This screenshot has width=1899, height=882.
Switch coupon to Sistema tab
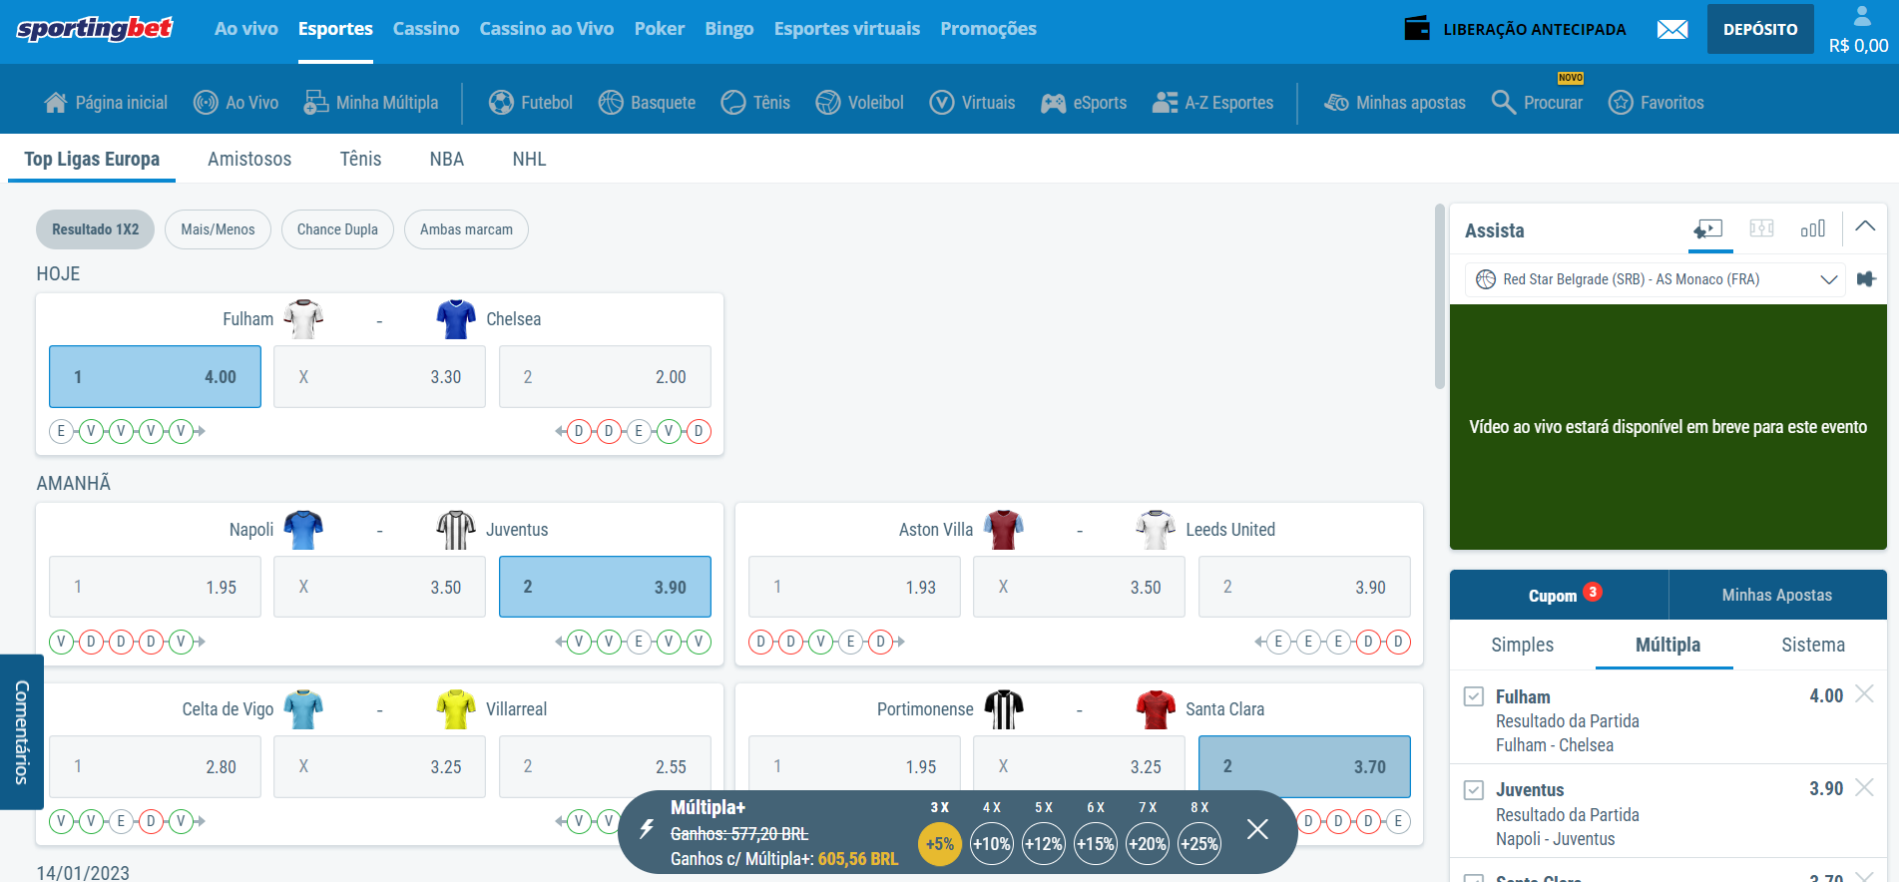click(x=1813, y=645)
